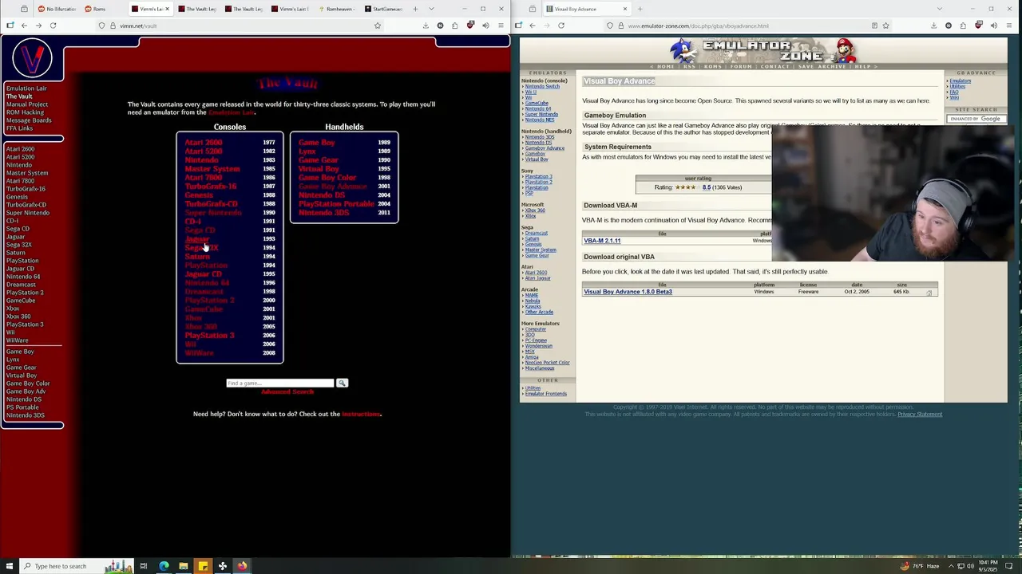Open FFA Links in Vimm's sidebar
Image resolution: width=1022 pixels, height=574 pixels.
19,128
